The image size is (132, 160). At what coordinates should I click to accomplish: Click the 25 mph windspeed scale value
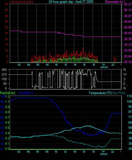click(x=6, y=33)
